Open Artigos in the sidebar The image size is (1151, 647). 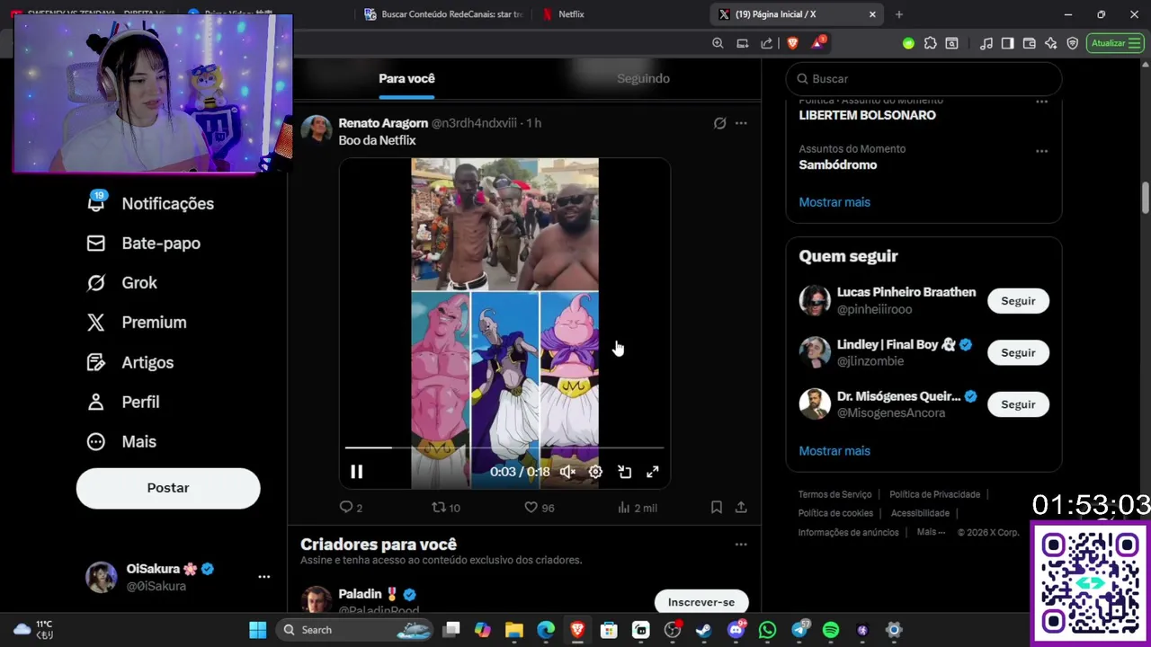[x=130, y=363]
